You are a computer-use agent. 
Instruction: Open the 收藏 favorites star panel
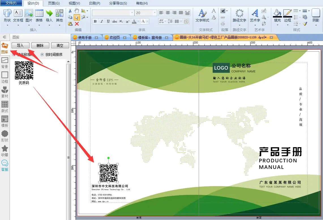pos(5,151)
